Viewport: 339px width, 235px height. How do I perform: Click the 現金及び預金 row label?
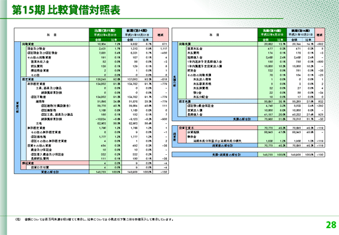[x=36, y=49]
